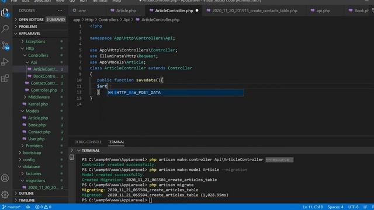Open the Manage gear icon
This screenshot has width=374, height=210.
click(5, 194)
